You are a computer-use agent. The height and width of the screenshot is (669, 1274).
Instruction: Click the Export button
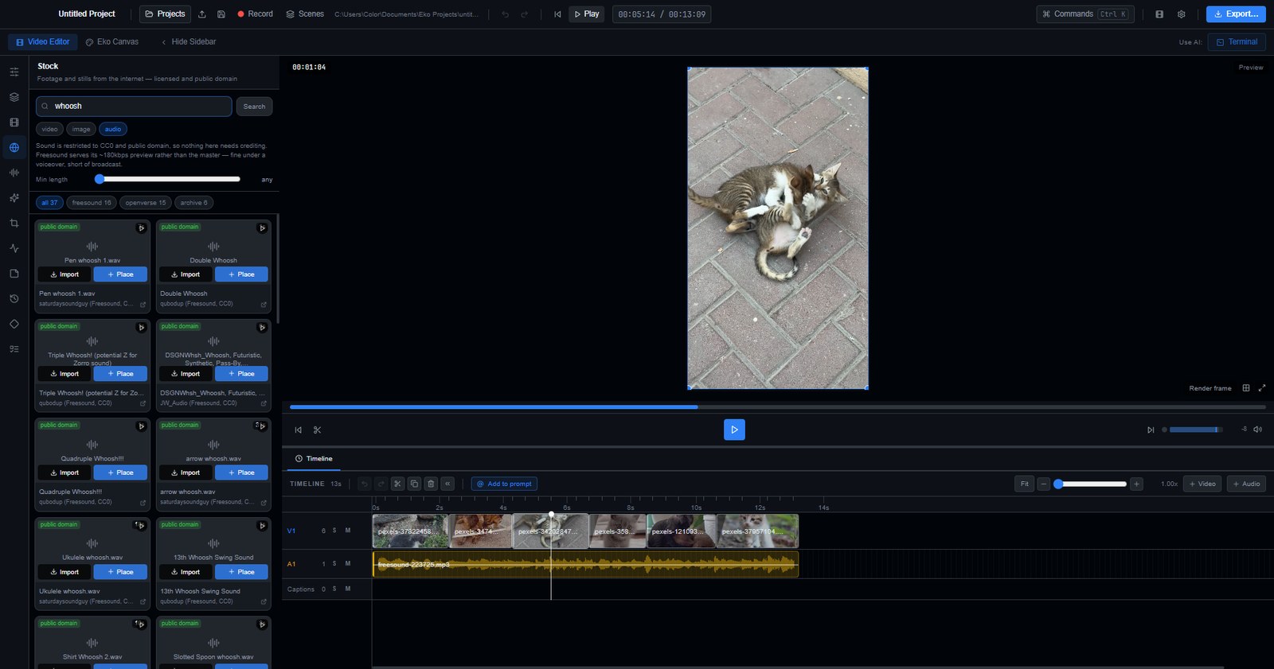point(1236,14)
